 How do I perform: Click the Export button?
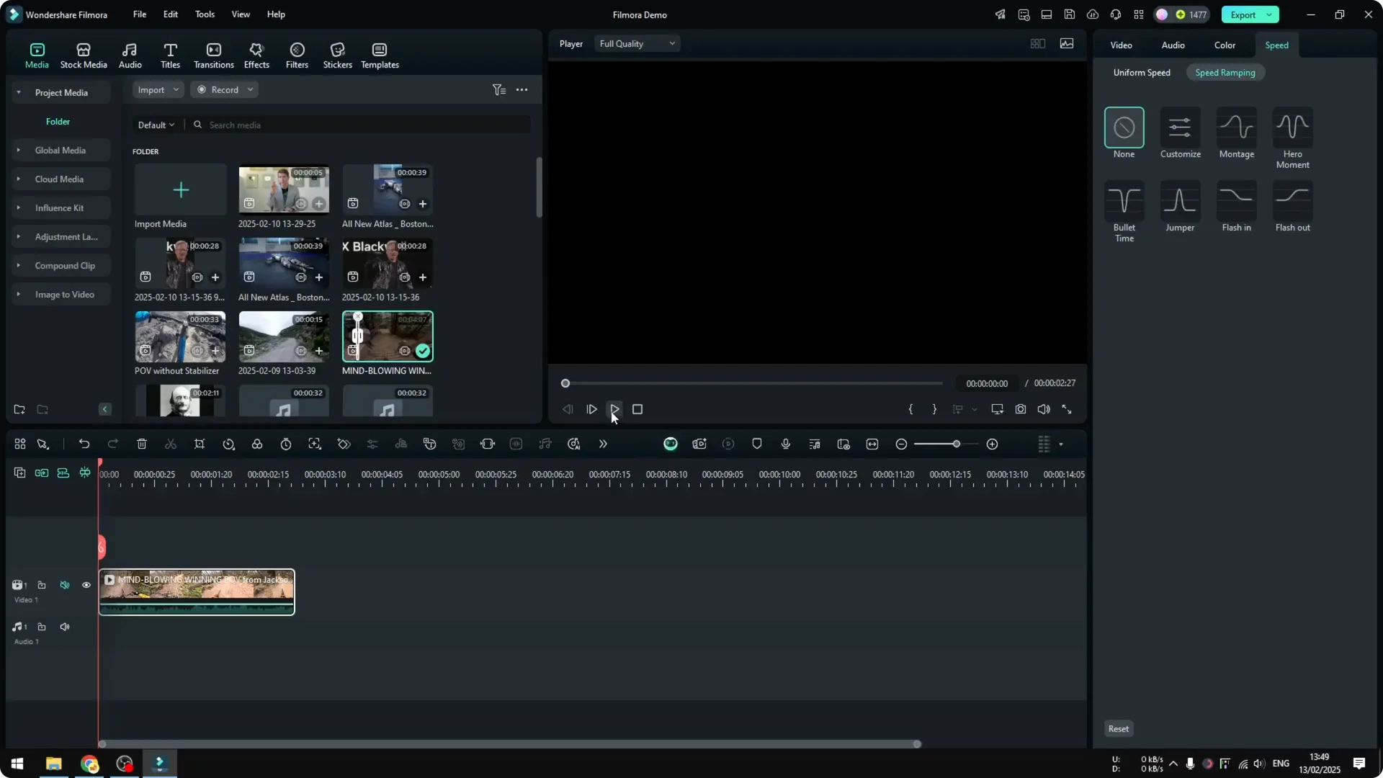coord(1244,14)
